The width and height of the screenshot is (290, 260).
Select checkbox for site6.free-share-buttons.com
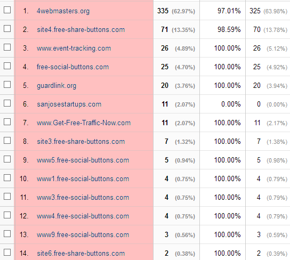(x=7, y=253)
